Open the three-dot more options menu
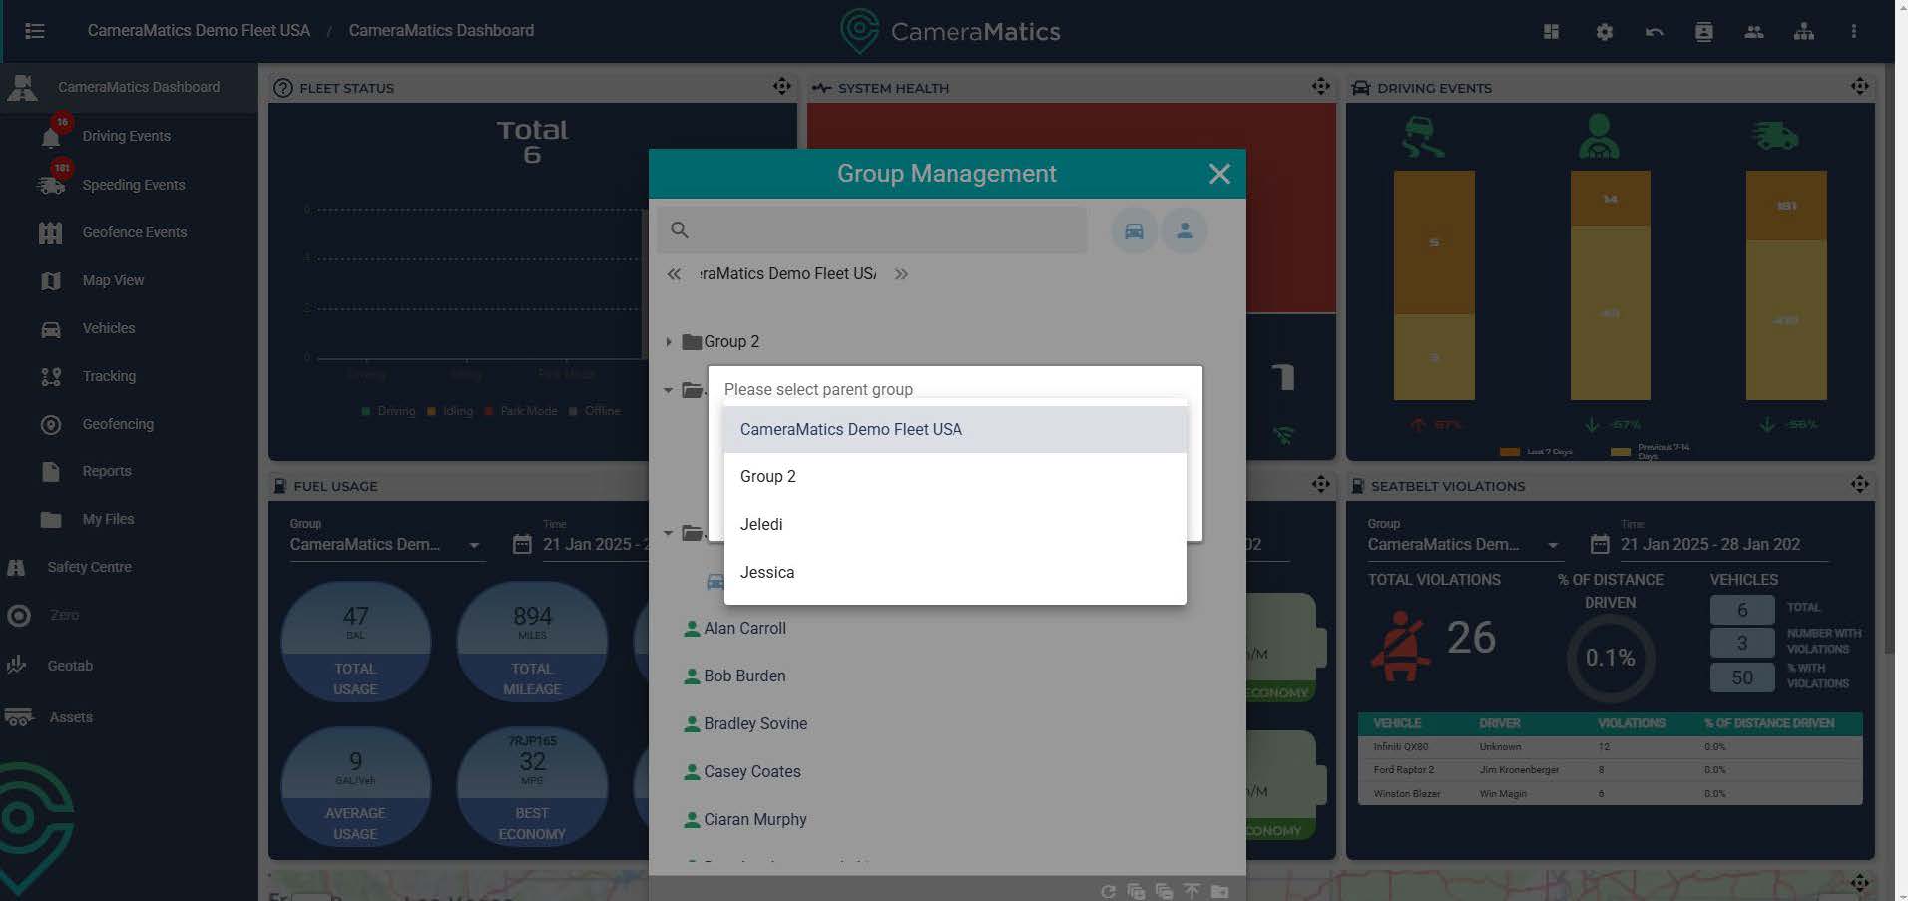 pyautogui.click(x=1853, y=32)
